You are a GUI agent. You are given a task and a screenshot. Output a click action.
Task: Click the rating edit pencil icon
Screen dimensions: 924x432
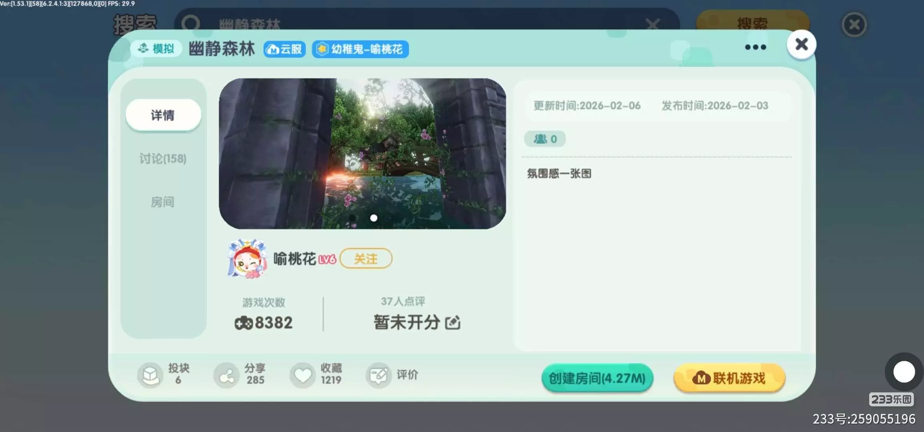[453, 322]
